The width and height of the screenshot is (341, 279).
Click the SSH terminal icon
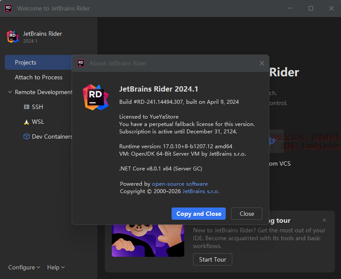[x=27, y=107]
